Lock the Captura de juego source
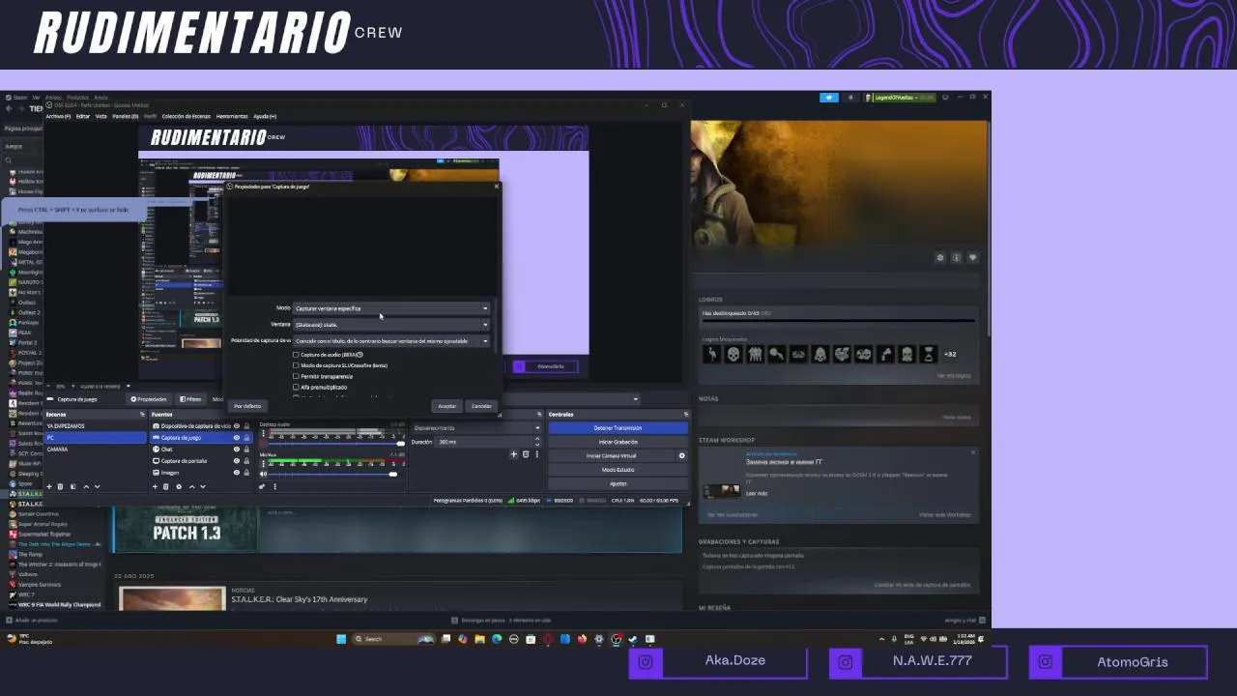Image resolution: width=1237 pixels, height=696 pixels. (x=246, y=438)
